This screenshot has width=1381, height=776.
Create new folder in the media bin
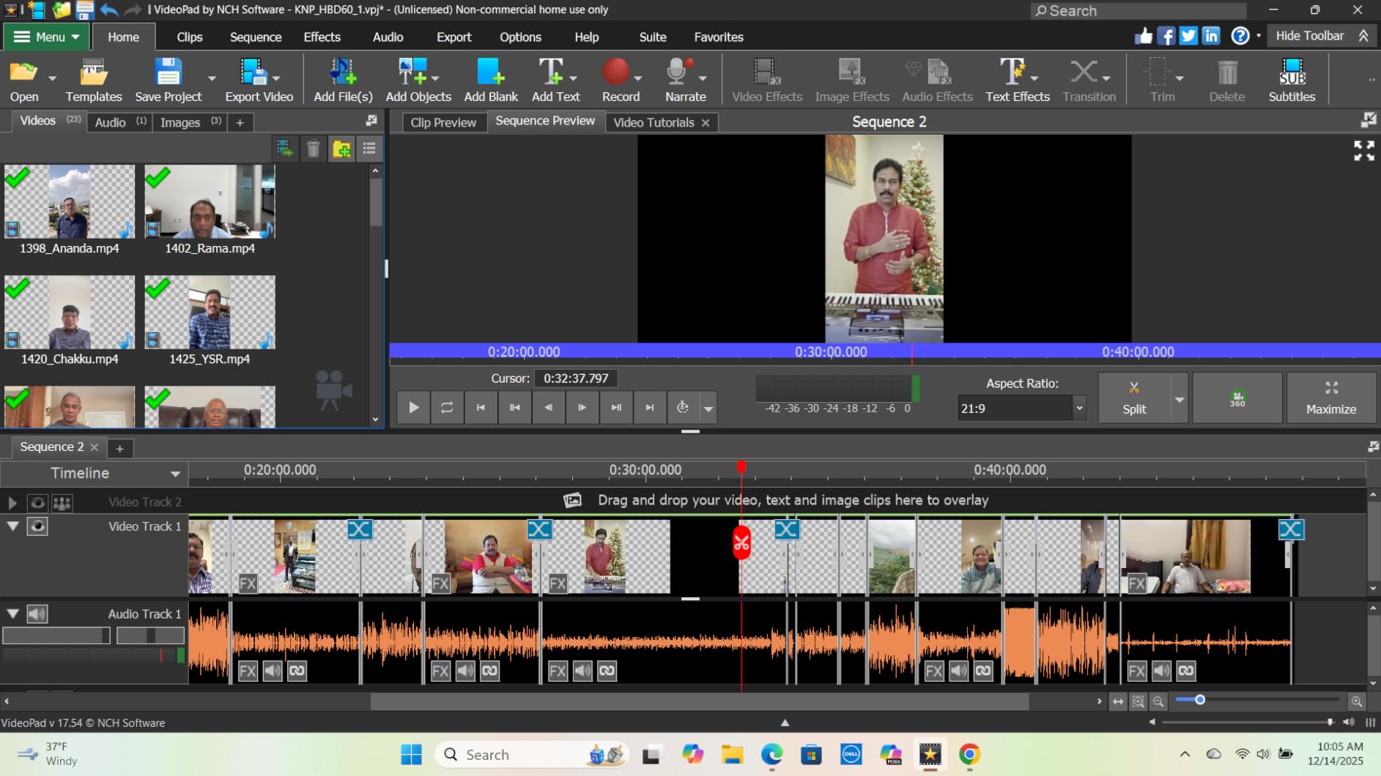[341, 149]
